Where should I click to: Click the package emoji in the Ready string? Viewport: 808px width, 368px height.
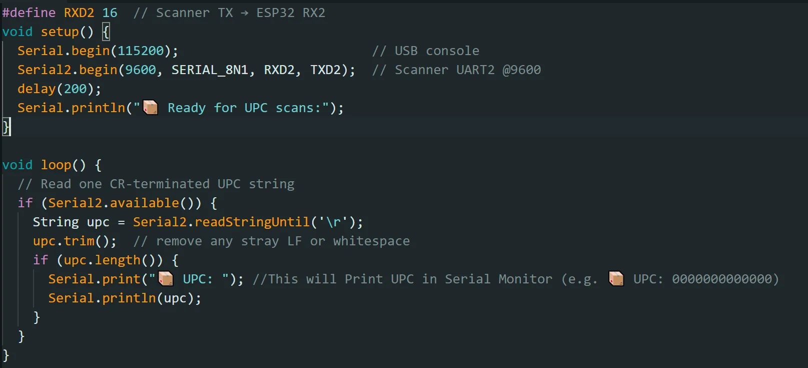pyautogui.click(x=151, y=108)
